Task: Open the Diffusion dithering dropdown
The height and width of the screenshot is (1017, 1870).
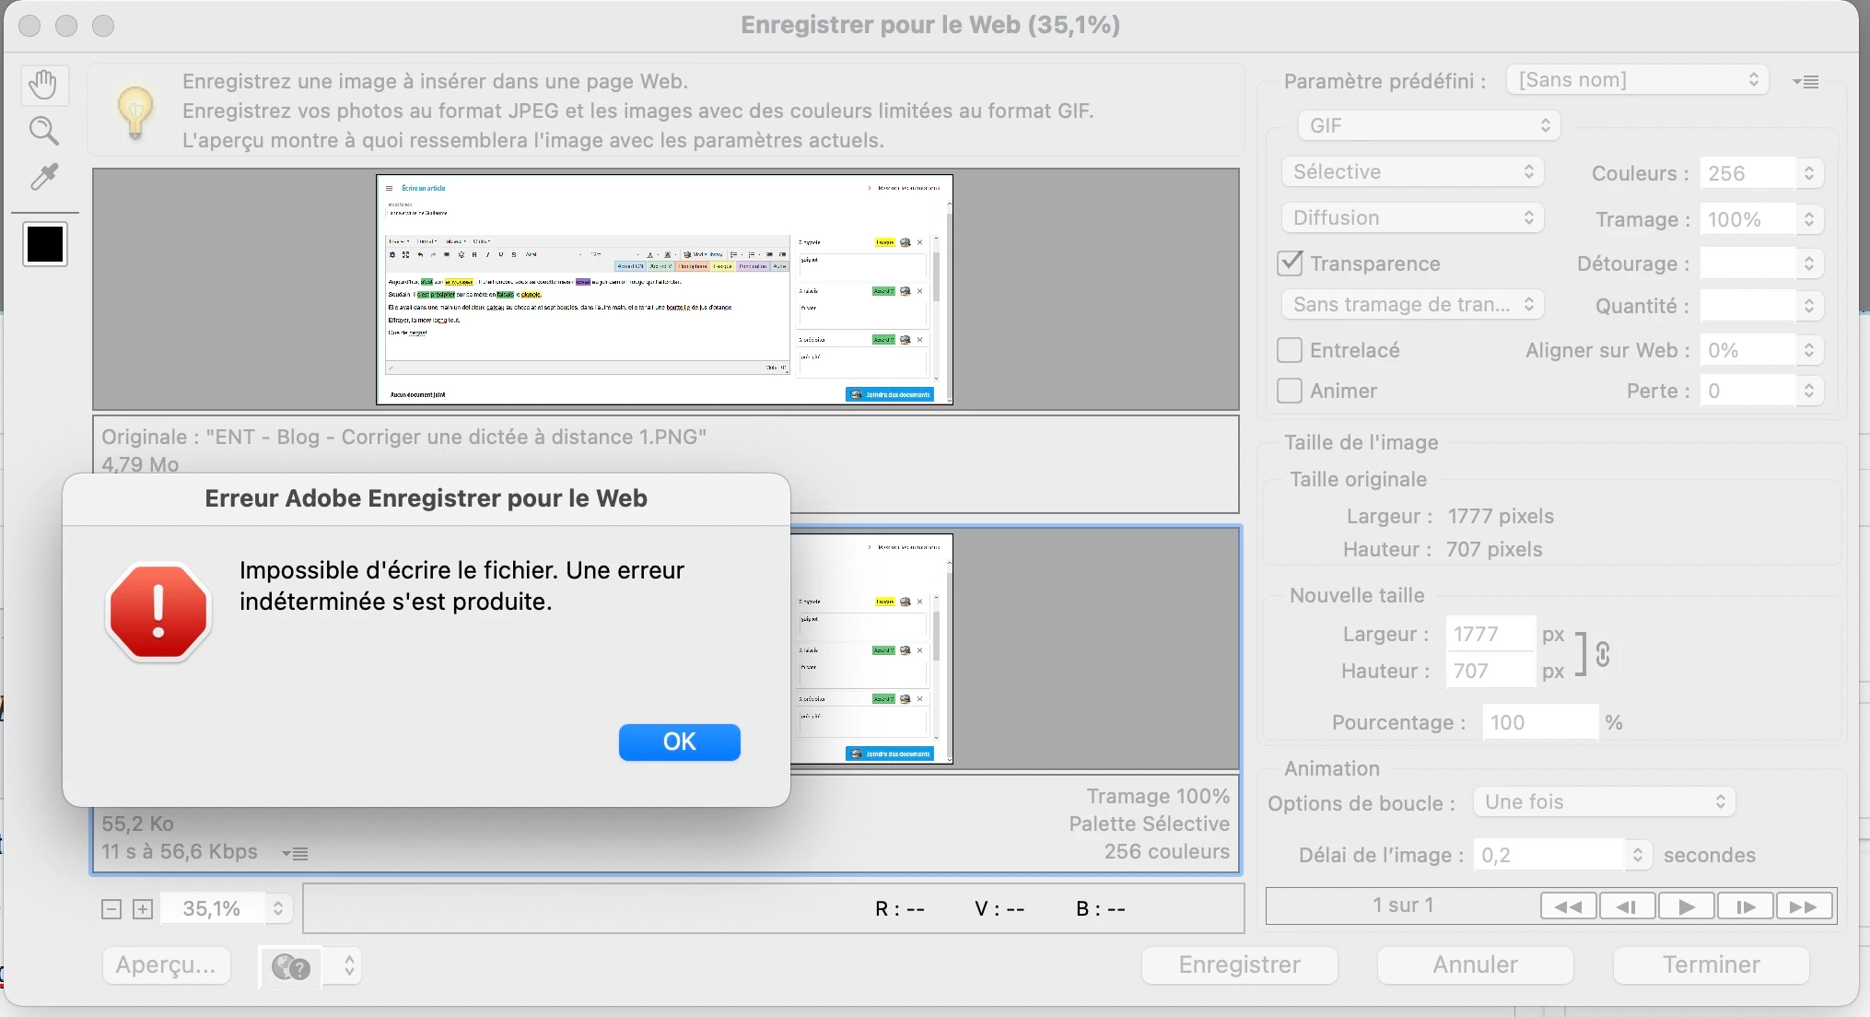Action: pyautogui.click(x=1412, y=217)
